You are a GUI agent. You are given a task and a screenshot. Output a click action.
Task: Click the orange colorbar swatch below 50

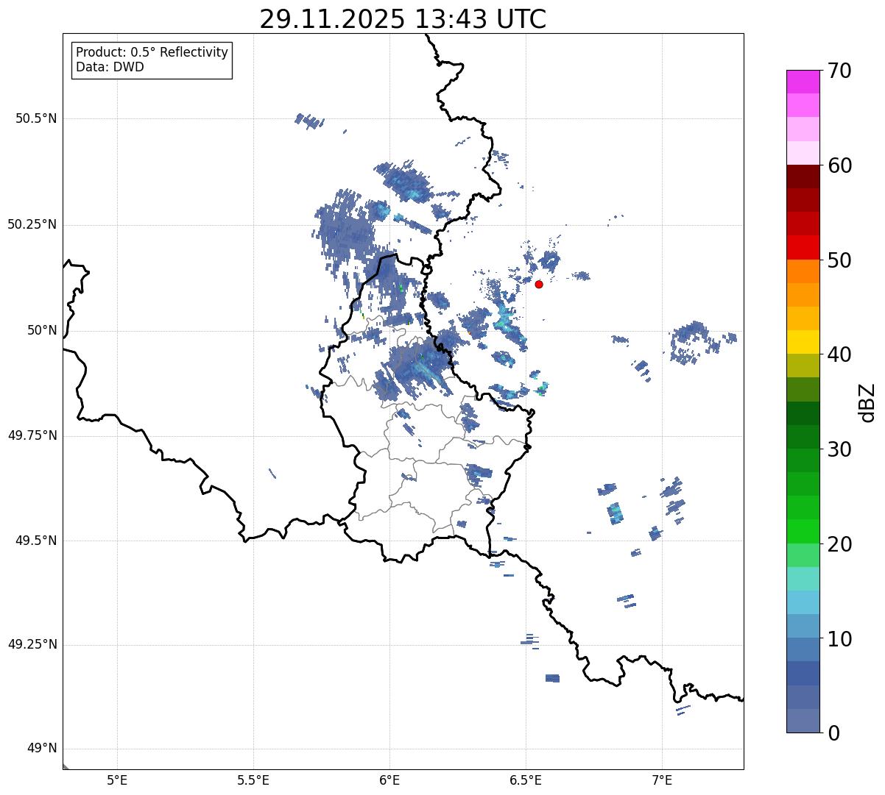pyautogui.click(x=803, y=271)
